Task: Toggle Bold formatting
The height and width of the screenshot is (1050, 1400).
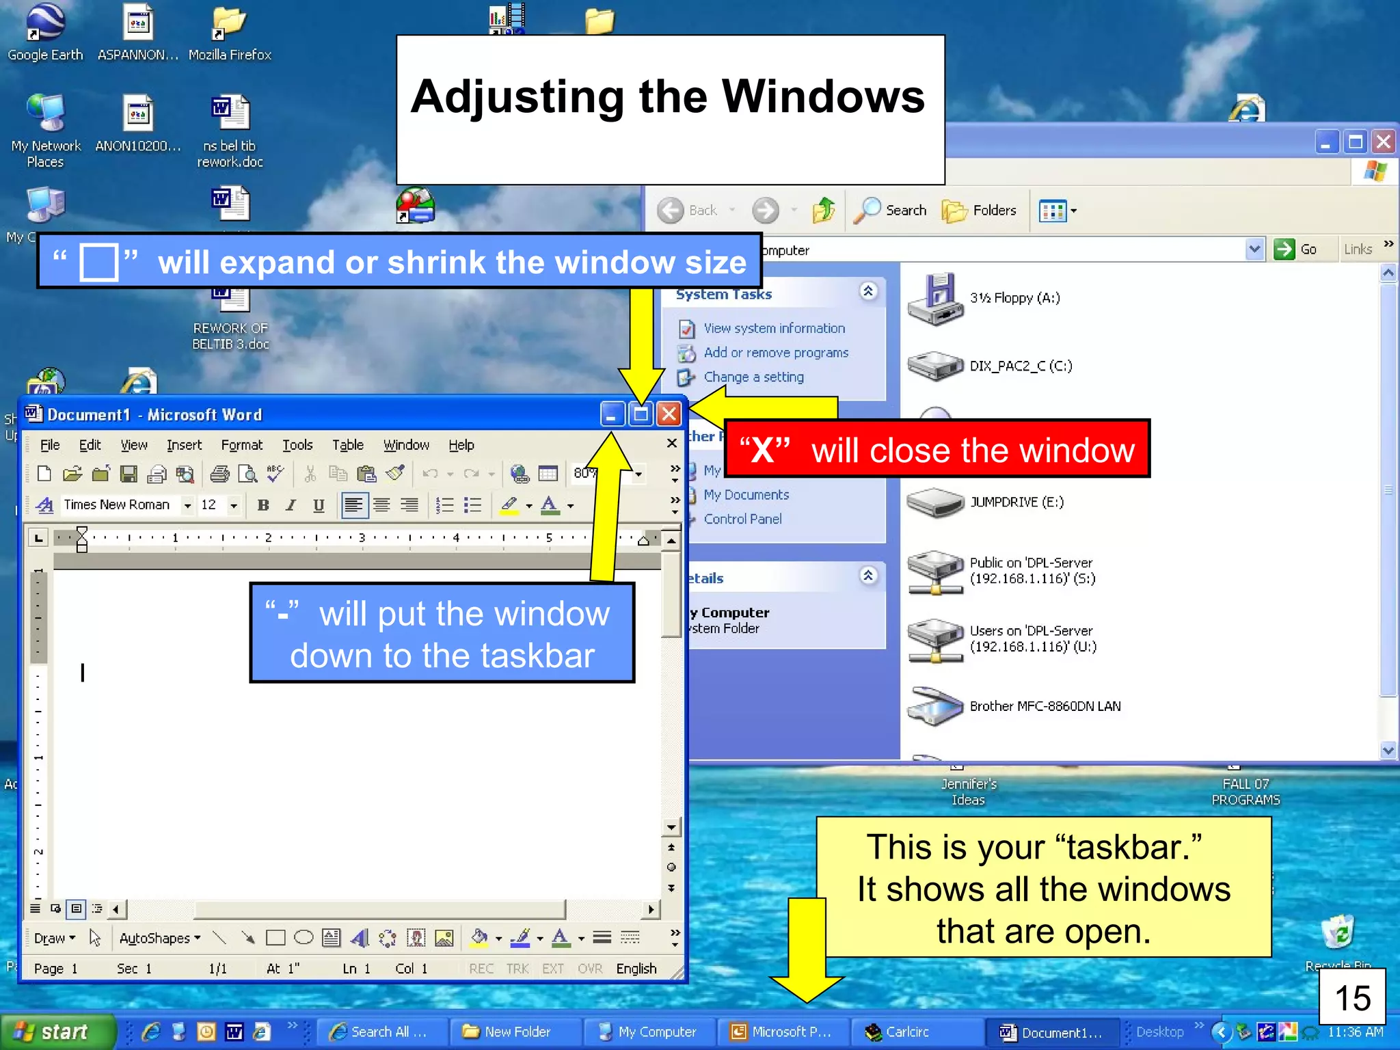Action: pyautogui.click(x=263, y=505)
